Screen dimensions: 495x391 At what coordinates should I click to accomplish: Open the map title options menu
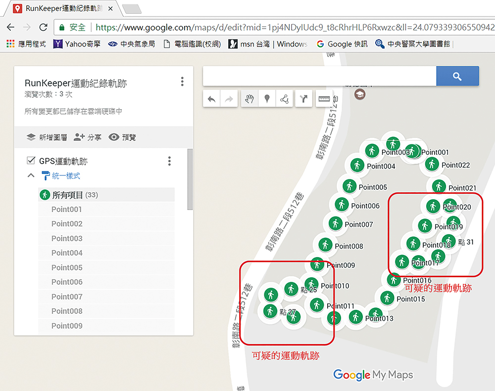click(182, 82)
